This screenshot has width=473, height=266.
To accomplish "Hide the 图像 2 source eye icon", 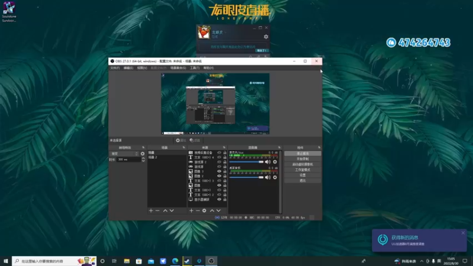I will click(x=219, y=176).
